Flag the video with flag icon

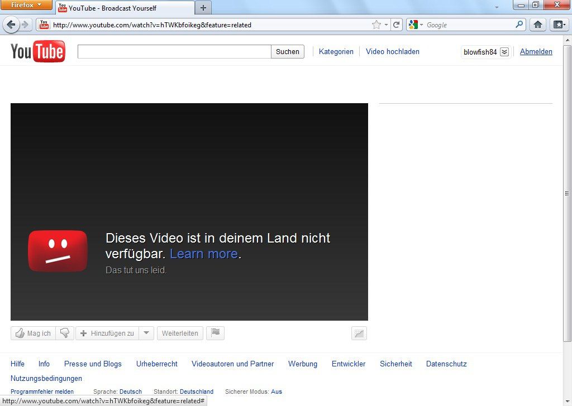[215, 333]
